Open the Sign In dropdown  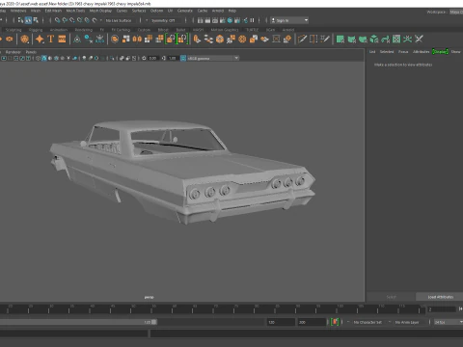pos(289,20)
